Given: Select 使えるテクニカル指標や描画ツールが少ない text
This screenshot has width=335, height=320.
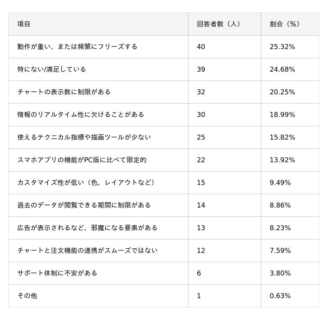Looking at the screenshot, I should pyautogui.click(x=84, y=137).
